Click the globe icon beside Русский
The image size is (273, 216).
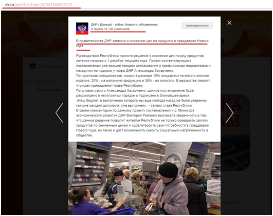(233, 17)
